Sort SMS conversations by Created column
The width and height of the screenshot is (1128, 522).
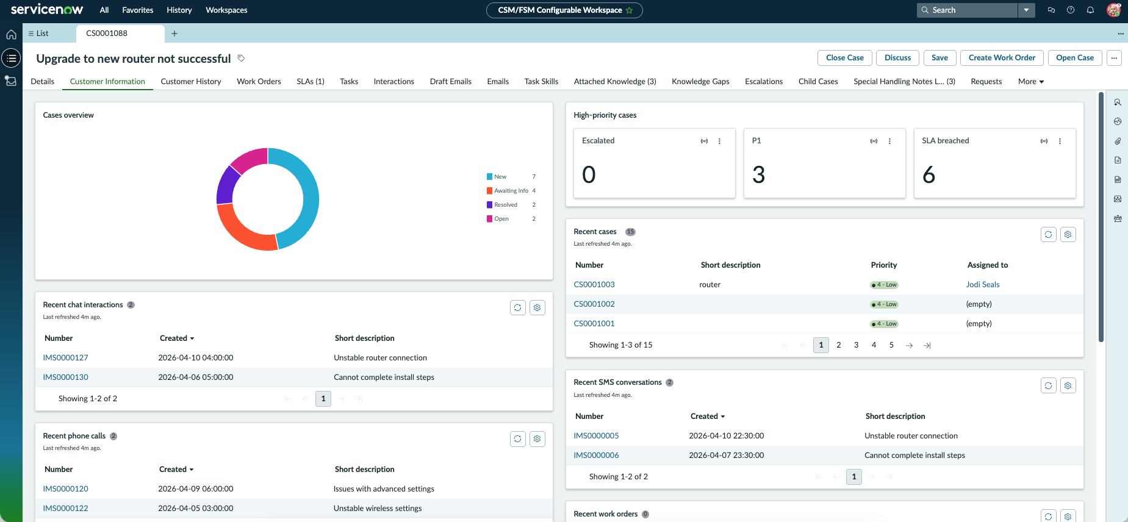point(708,417)
